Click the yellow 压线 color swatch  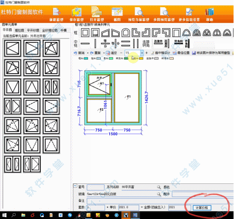[x=141, y=59]
